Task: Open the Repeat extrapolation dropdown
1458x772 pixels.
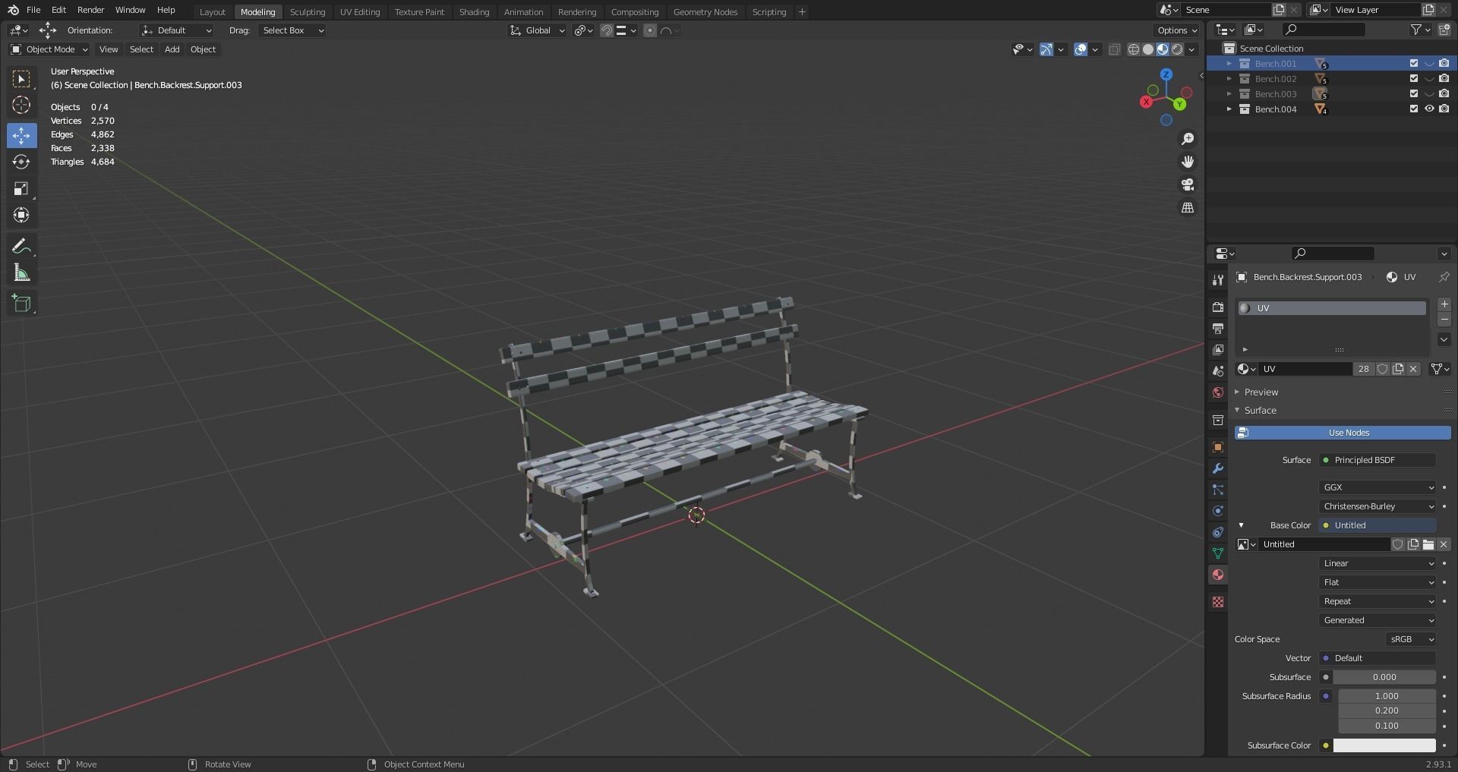Action: coord(1376,601)
